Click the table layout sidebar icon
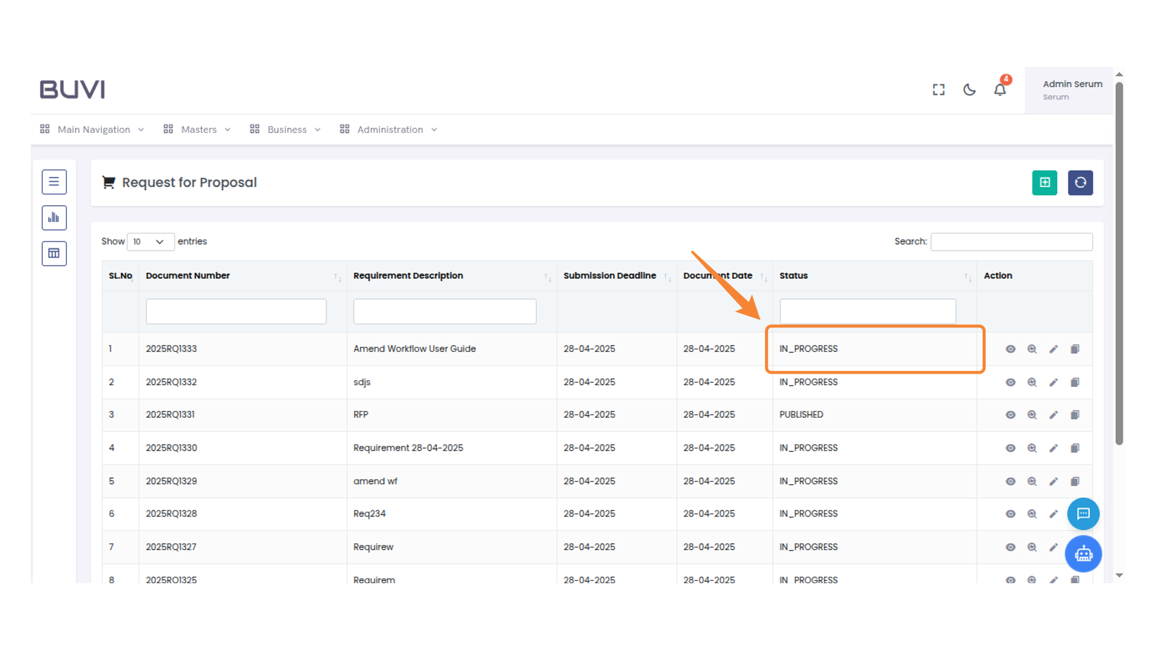Viewport: 1156px width, 650px height. (54, 253)
